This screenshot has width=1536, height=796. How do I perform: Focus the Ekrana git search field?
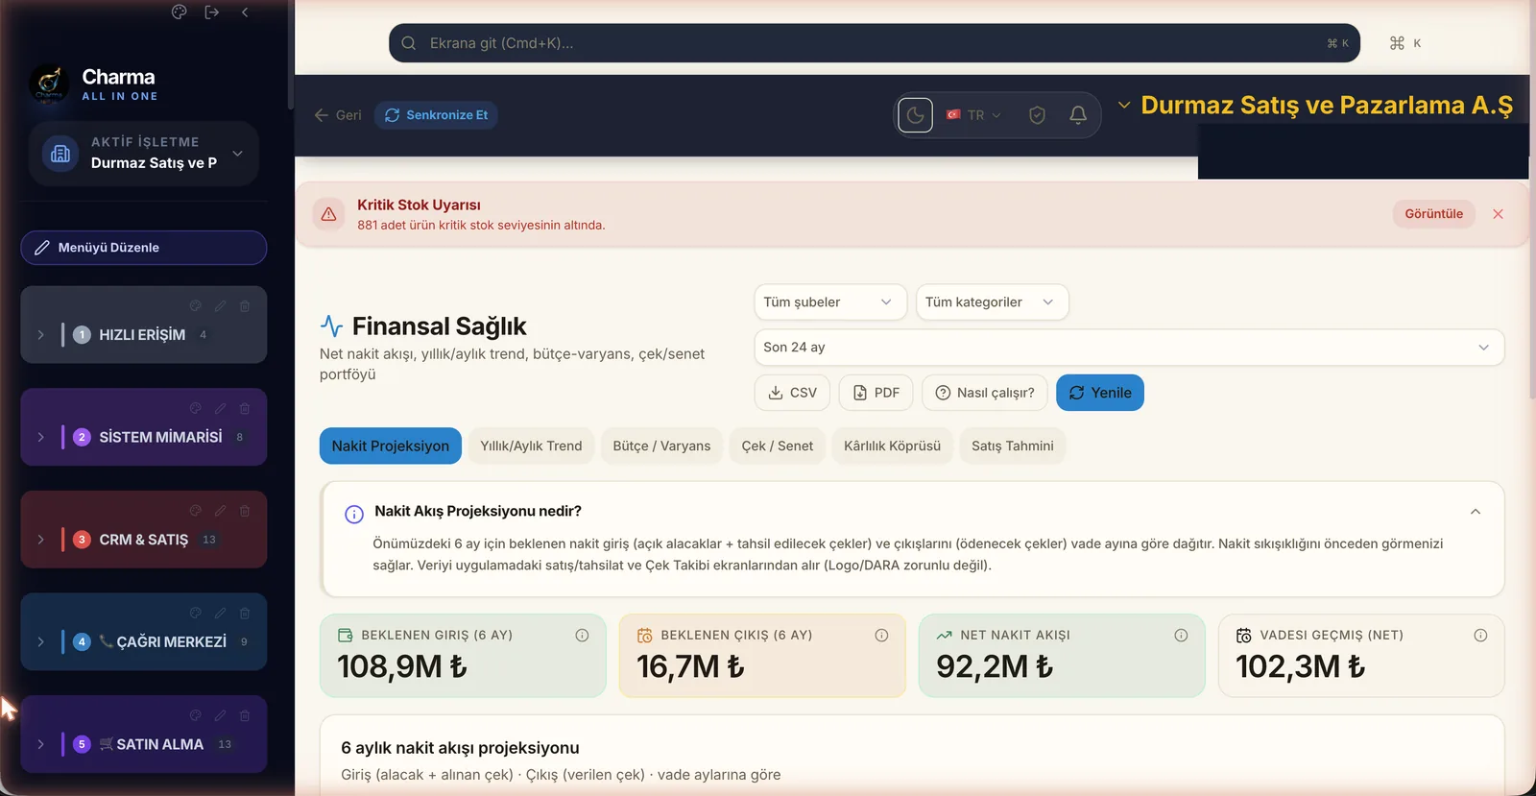point(874,43)
